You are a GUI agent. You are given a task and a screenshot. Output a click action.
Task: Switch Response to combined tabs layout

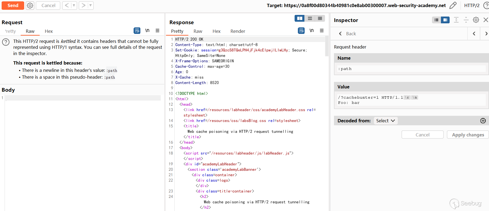(x=320, y=18)
